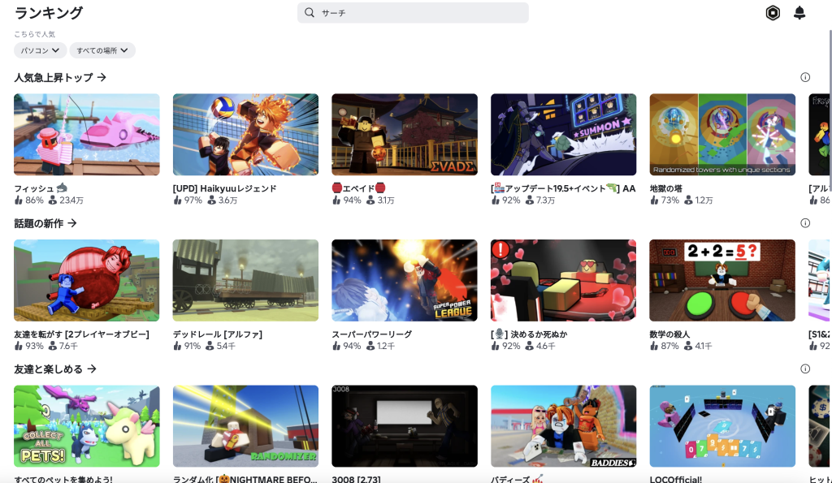The width and height of the screenshot is (832, 483).
Task: Click 数学の殺人 title
Action: 669,334
